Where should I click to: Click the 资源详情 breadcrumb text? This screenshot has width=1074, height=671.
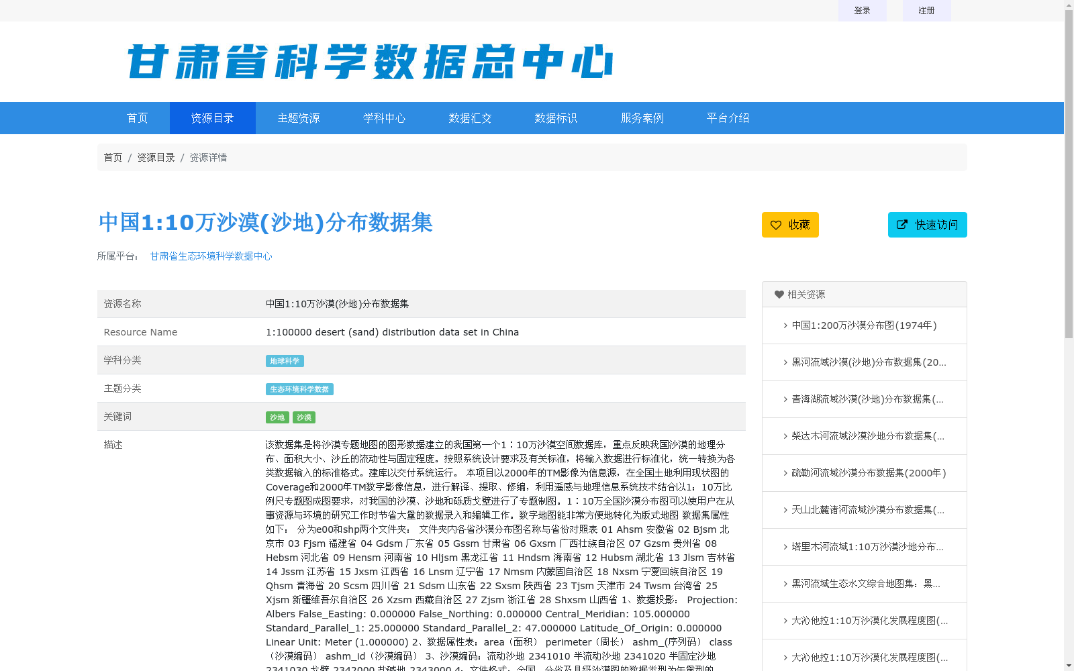tap(208, 158)
